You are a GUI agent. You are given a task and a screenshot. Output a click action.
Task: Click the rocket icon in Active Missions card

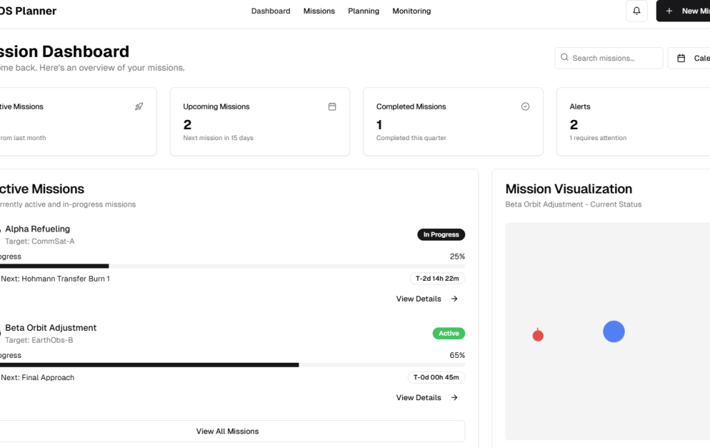[x=139, y=106]
